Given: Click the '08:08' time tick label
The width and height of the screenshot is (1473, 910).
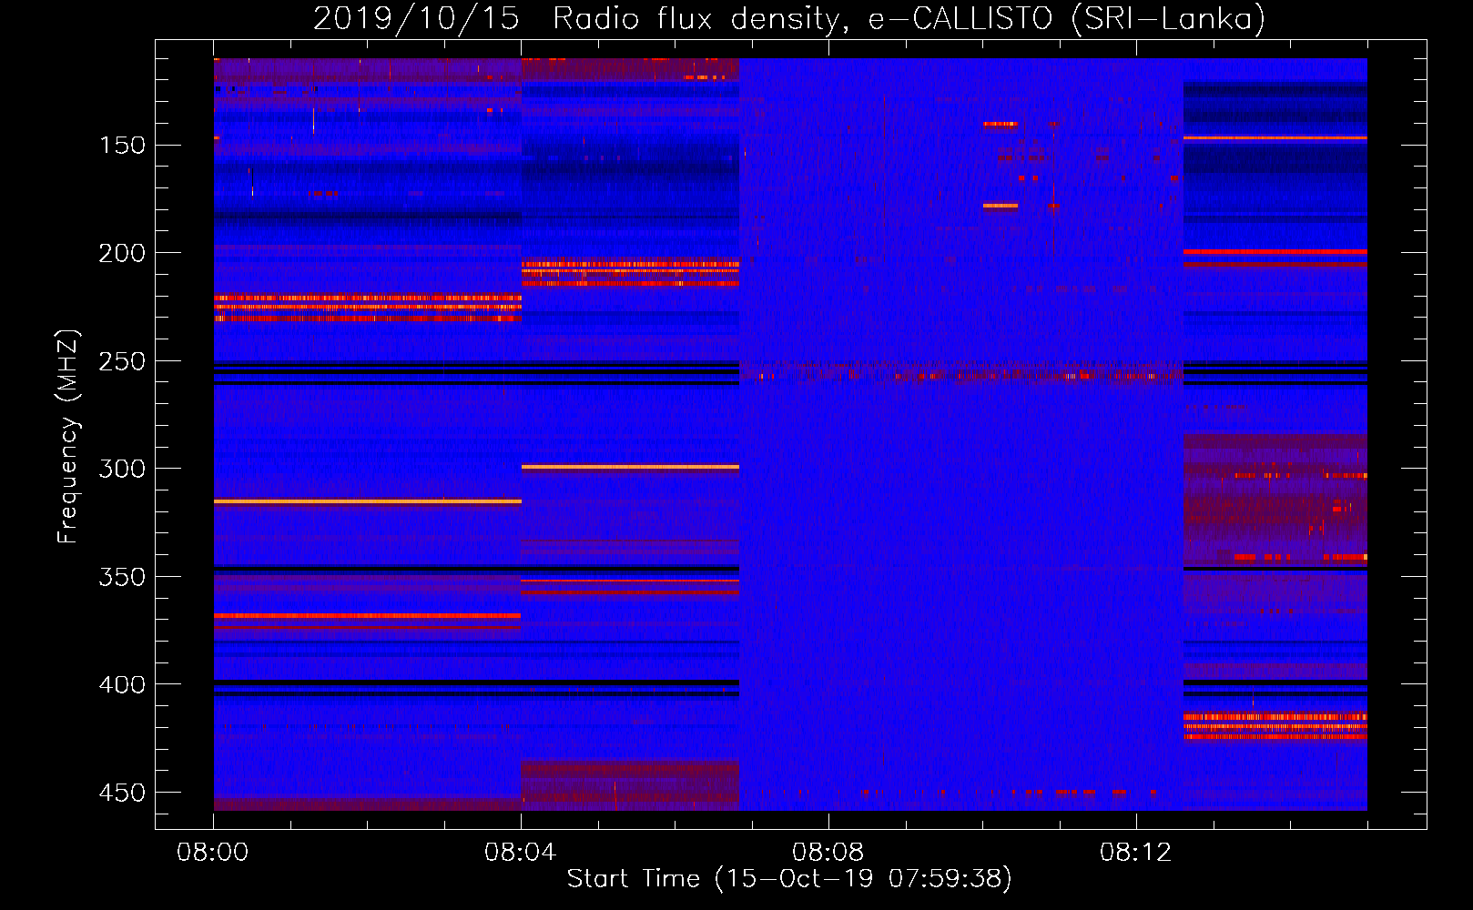Looking at the screenshot, I should point(828,853).
